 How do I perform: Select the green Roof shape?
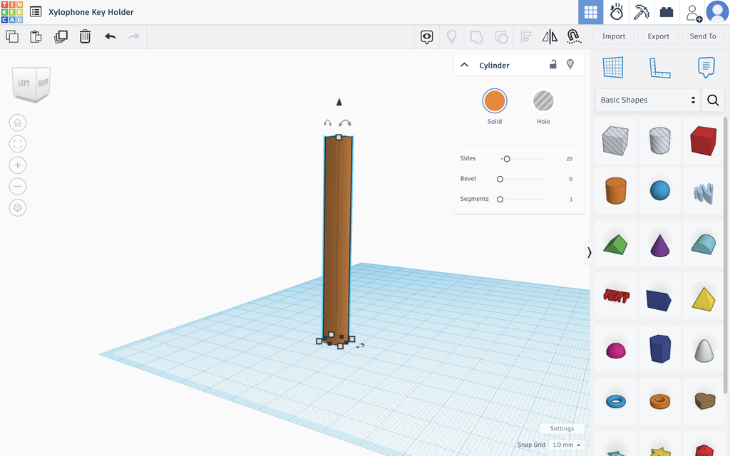click(x=615, y=244)
